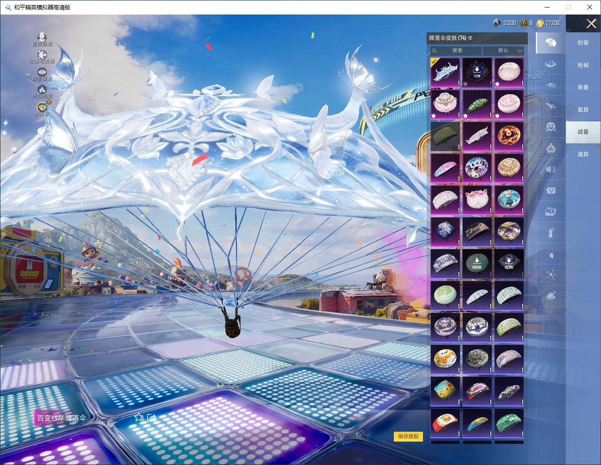Toggle the favorite star beside the parachute name
This screenshot has width=601, height=465.
click(x=139, y=417)
